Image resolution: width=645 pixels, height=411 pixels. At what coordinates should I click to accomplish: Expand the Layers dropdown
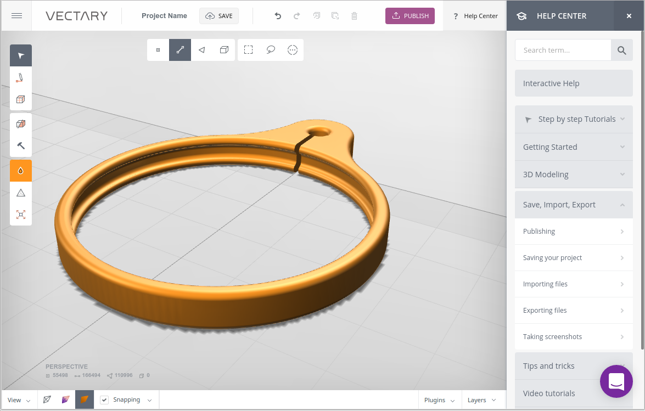(x=481, y=400)
